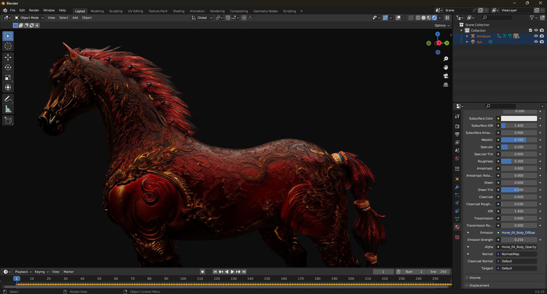Open the Keying popover in the timeline

[x=42, y=272]
